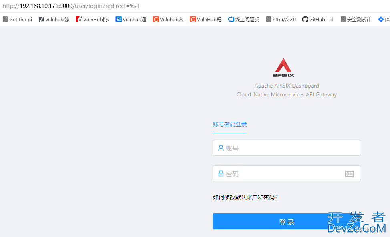Open the 线上问题反 bookmark

(243, 19)
